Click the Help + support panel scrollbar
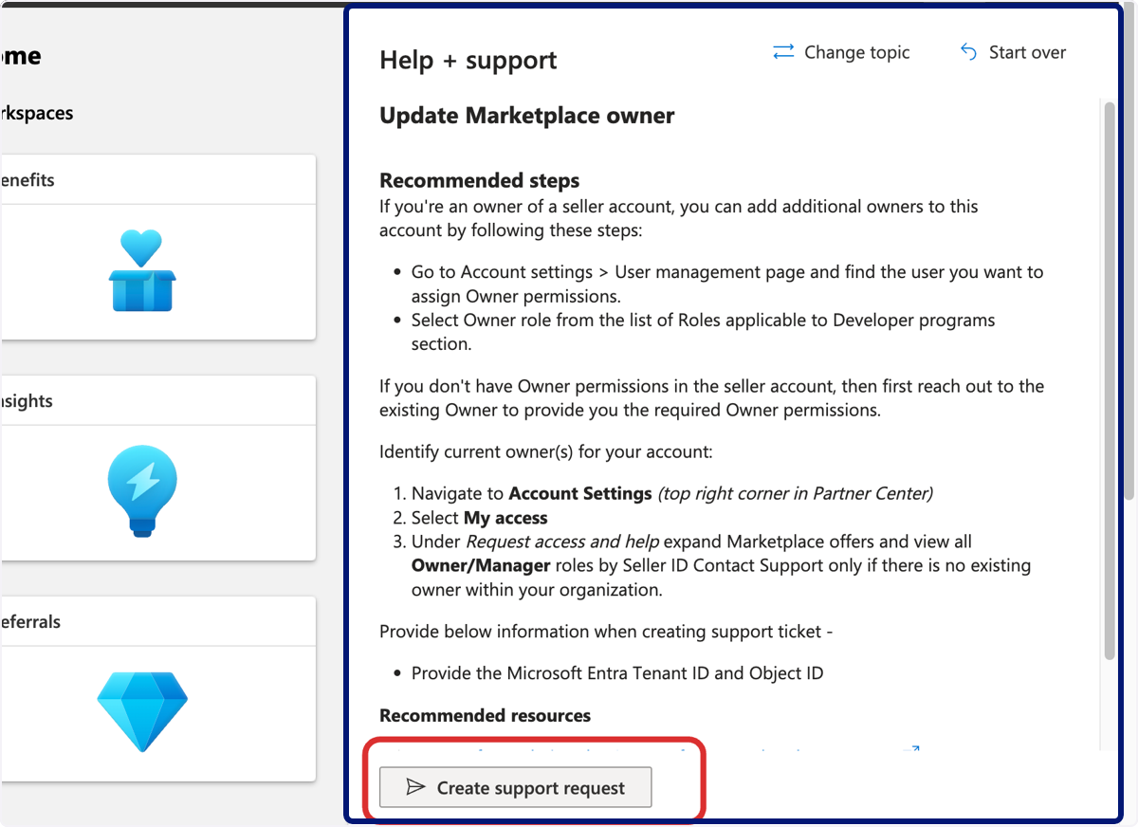1138x827 pixels. [1110, 379]
